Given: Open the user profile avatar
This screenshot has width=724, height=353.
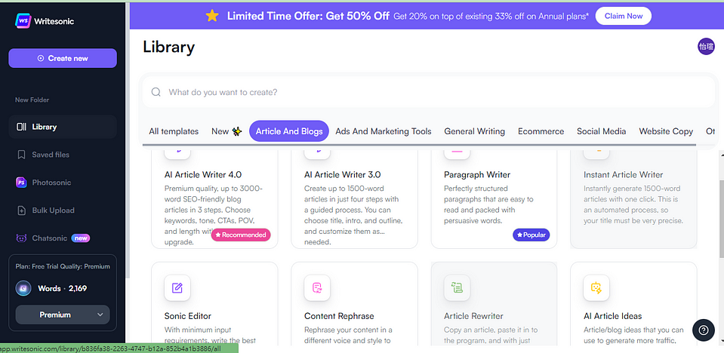Looking at the screenshot, I should 706,47.
